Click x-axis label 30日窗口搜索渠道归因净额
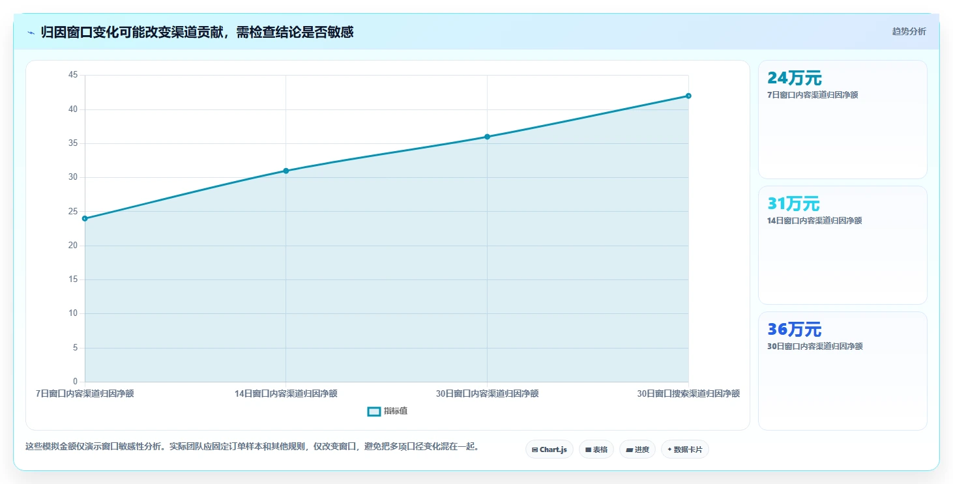This screenshot has width=953, height=484. (688, 393)
